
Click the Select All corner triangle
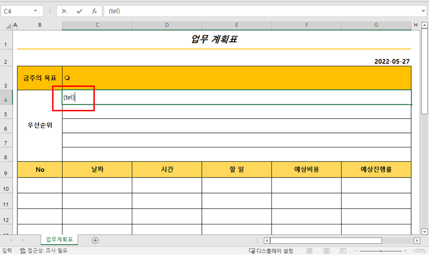(8, 26)
